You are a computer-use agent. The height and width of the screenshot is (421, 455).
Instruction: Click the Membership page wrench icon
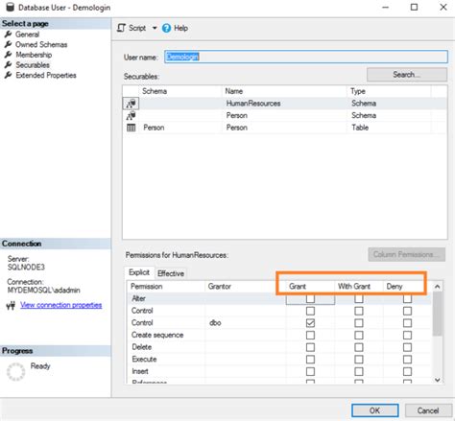tap(9, 55)
